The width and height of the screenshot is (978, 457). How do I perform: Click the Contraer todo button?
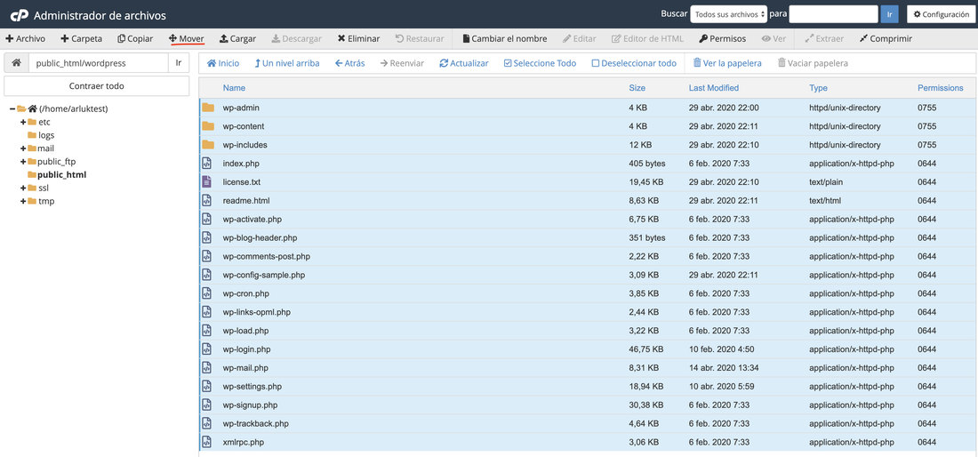[x=97, y=86]
